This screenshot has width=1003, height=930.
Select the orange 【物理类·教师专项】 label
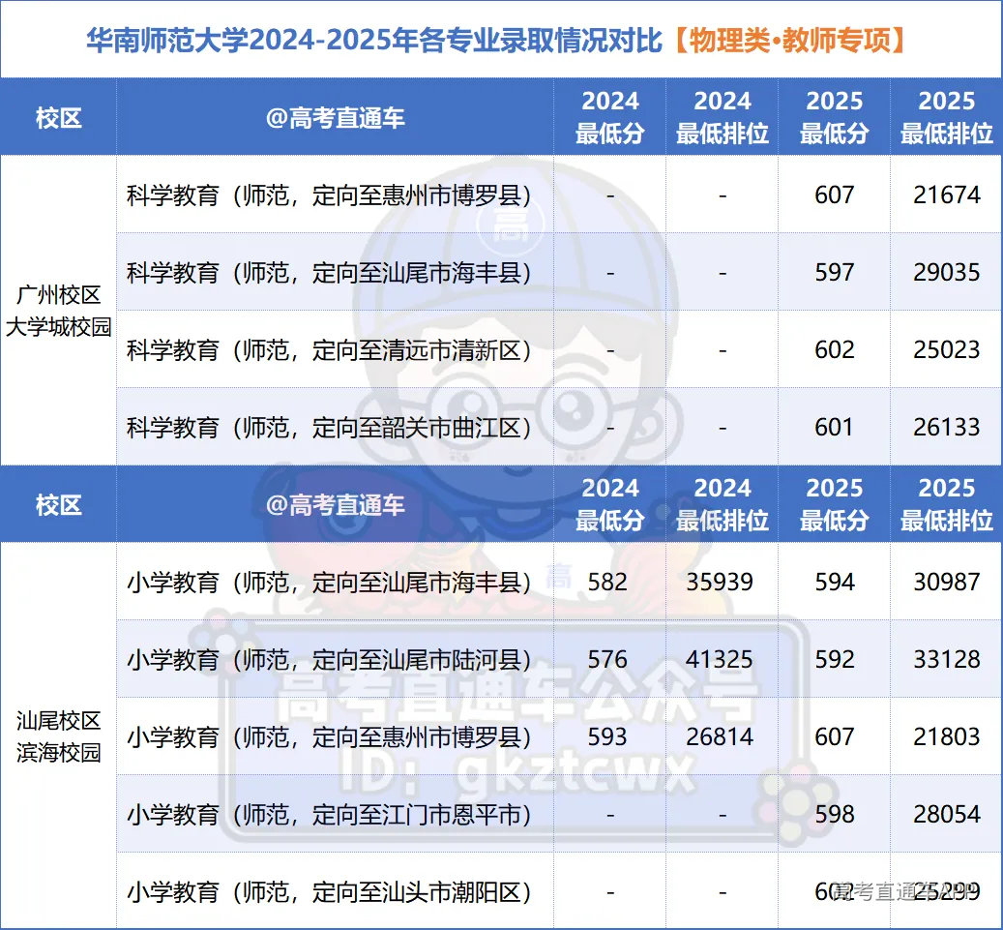790,40
